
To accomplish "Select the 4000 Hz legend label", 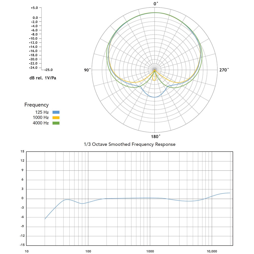I will coord(41,123).
